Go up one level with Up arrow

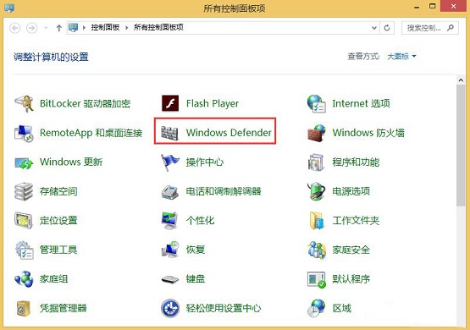pos(59,28)
